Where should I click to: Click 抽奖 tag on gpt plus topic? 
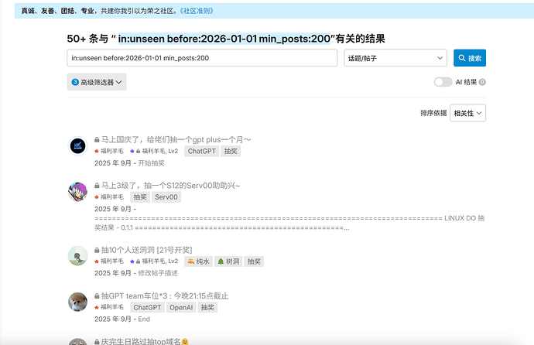231,151
